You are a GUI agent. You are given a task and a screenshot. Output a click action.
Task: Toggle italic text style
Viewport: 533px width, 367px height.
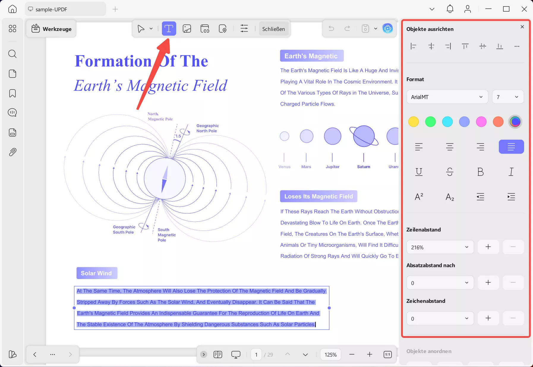point(511,172)
